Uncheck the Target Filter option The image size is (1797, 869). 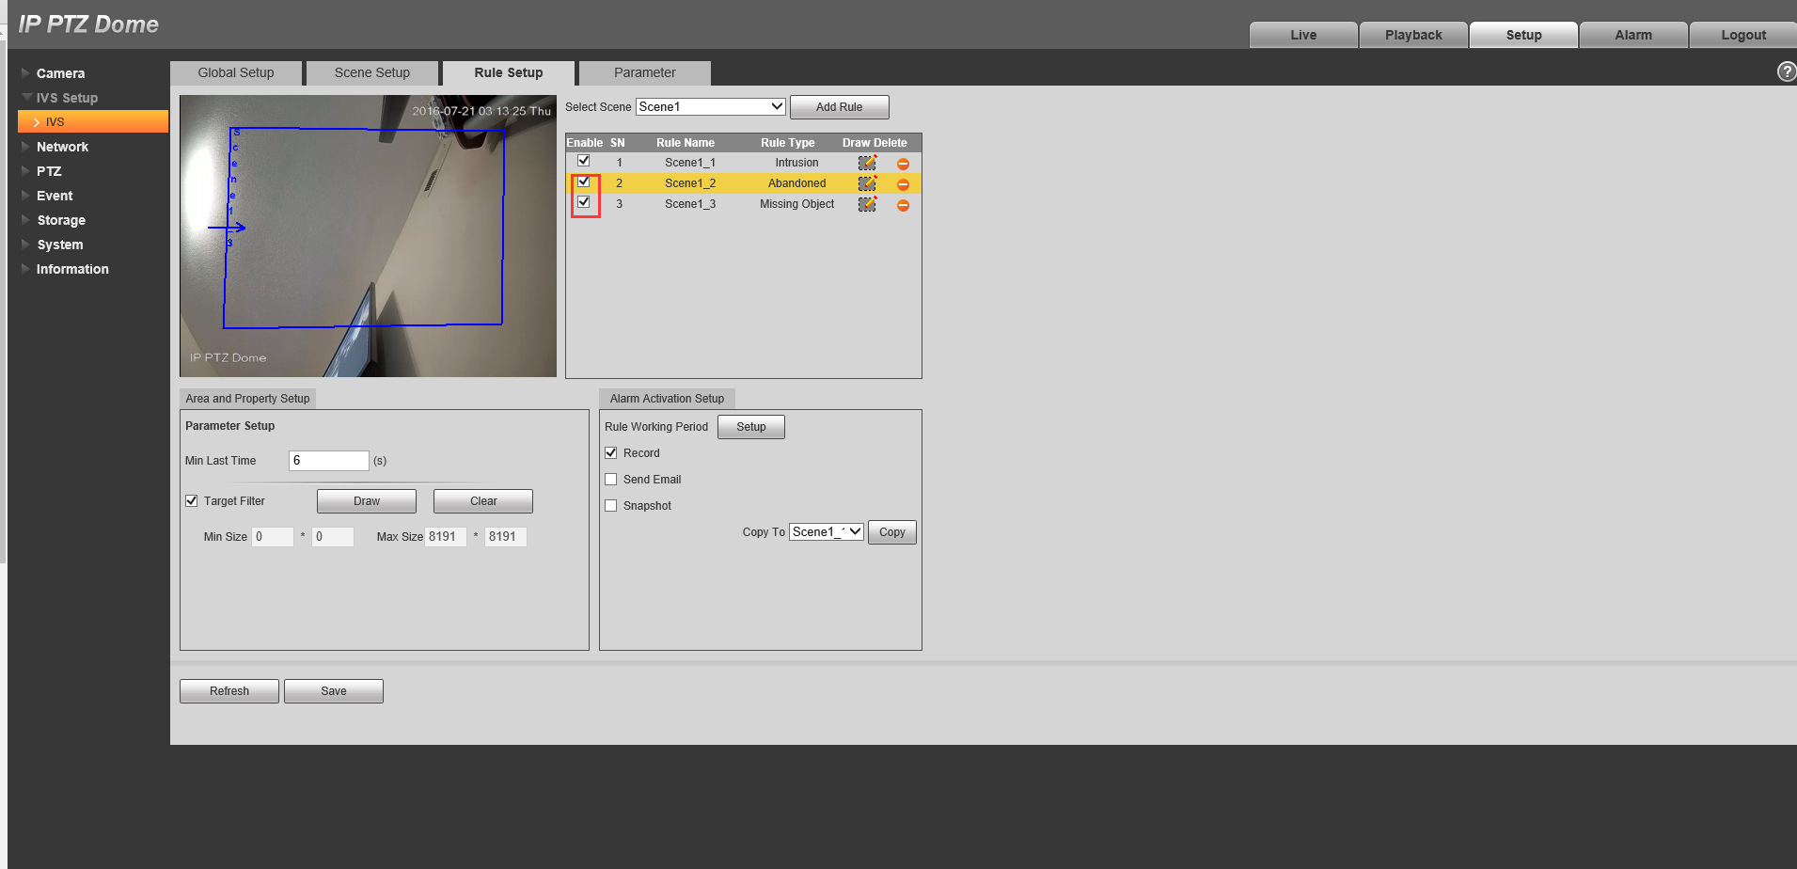coord(192,501)
